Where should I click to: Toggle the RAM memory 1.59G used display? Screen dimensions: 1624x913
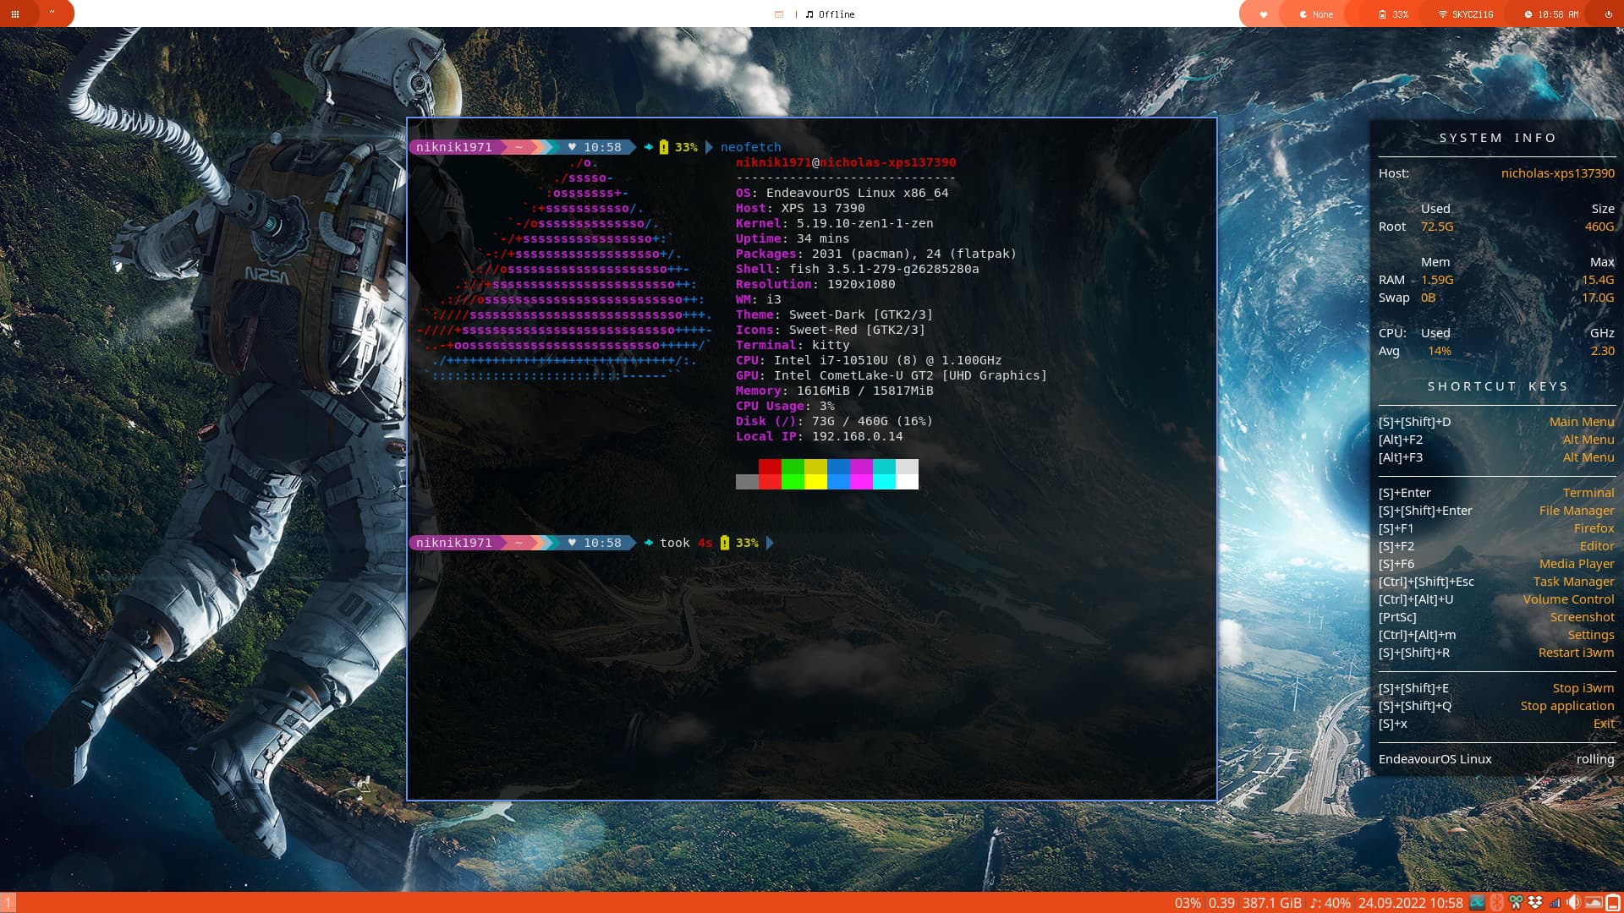(x=1438, y=279)
